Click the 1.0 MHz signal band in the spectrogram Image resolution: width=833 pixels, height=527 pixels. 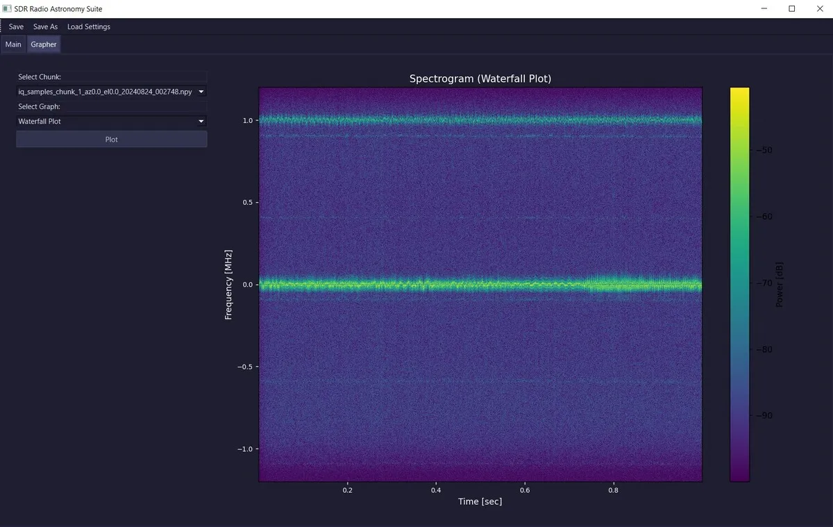(480, 120)
